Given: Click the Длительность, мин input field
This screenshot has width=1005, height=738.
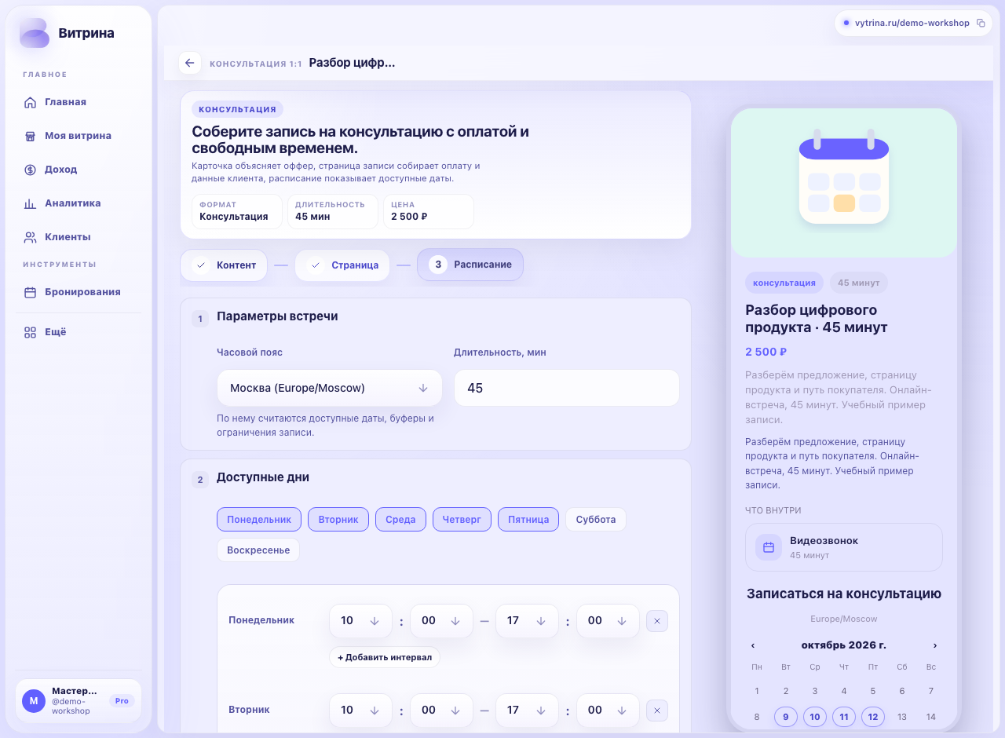Looking at the screenshot, I should pos(567,388).
